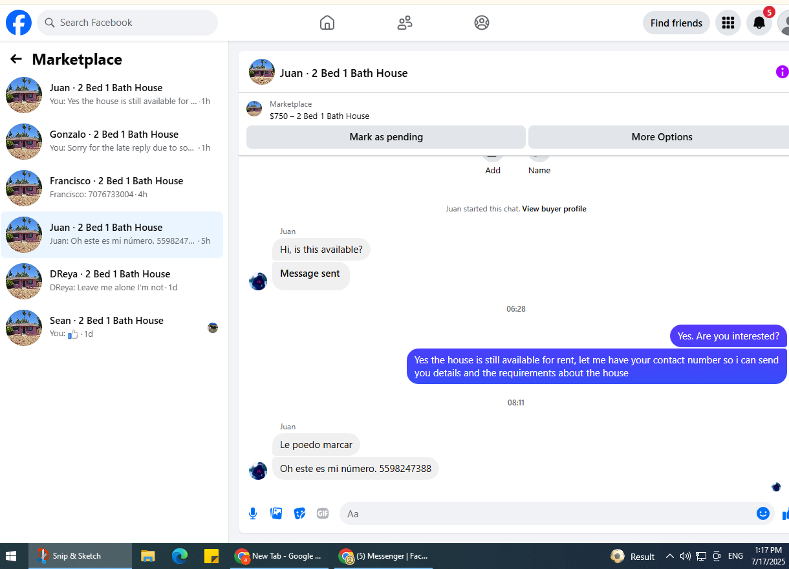Screen dimensions: 789x569
Task: Open Gonzalo 2 Bed 1 Bath House chat
Action: [112, 142]
